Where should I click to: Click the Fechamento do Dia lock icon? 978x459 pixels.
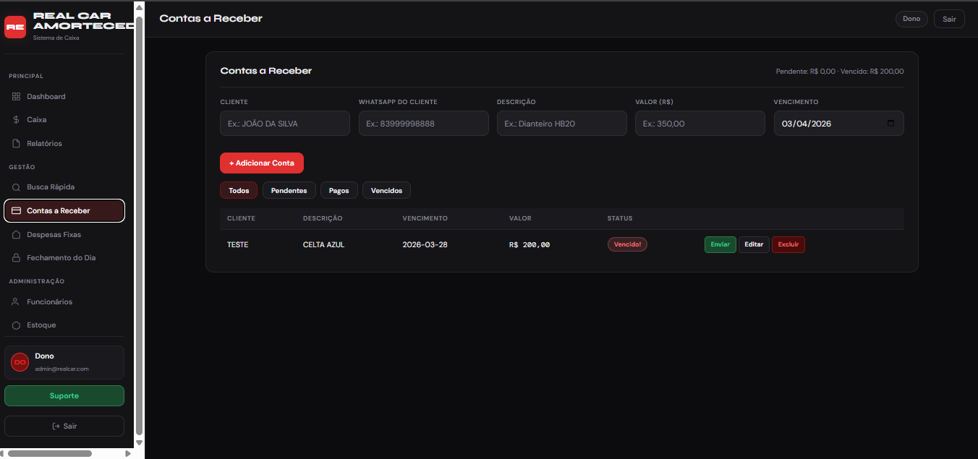(x=16, y=258)
